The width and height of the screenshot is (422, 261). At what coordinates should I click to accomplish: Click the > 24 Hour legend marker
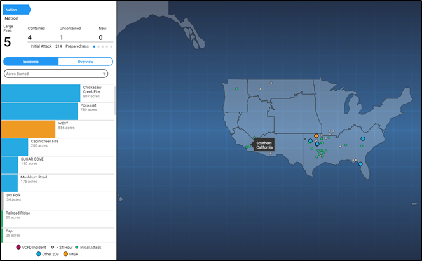[53, 247]
